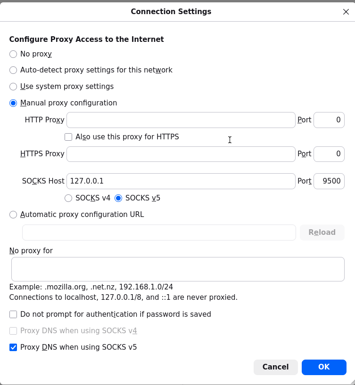Select the SOCKS v4 radio button
The height and width of the screenshot is (385, 355).
click(68, 198)
